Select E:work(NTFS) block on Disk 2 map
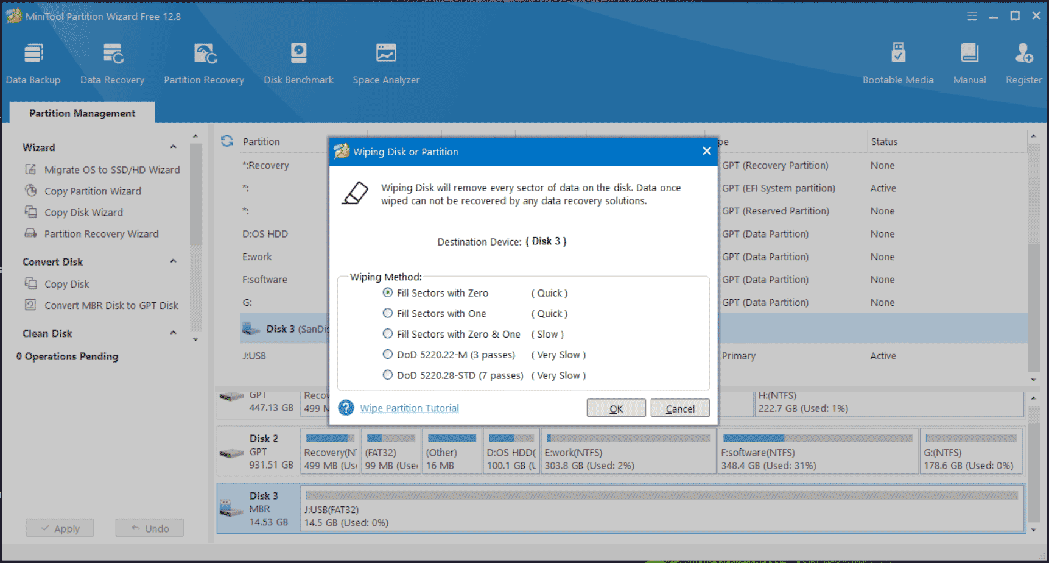Screen dimensions: 1049x563 click(x=628, y=451)
